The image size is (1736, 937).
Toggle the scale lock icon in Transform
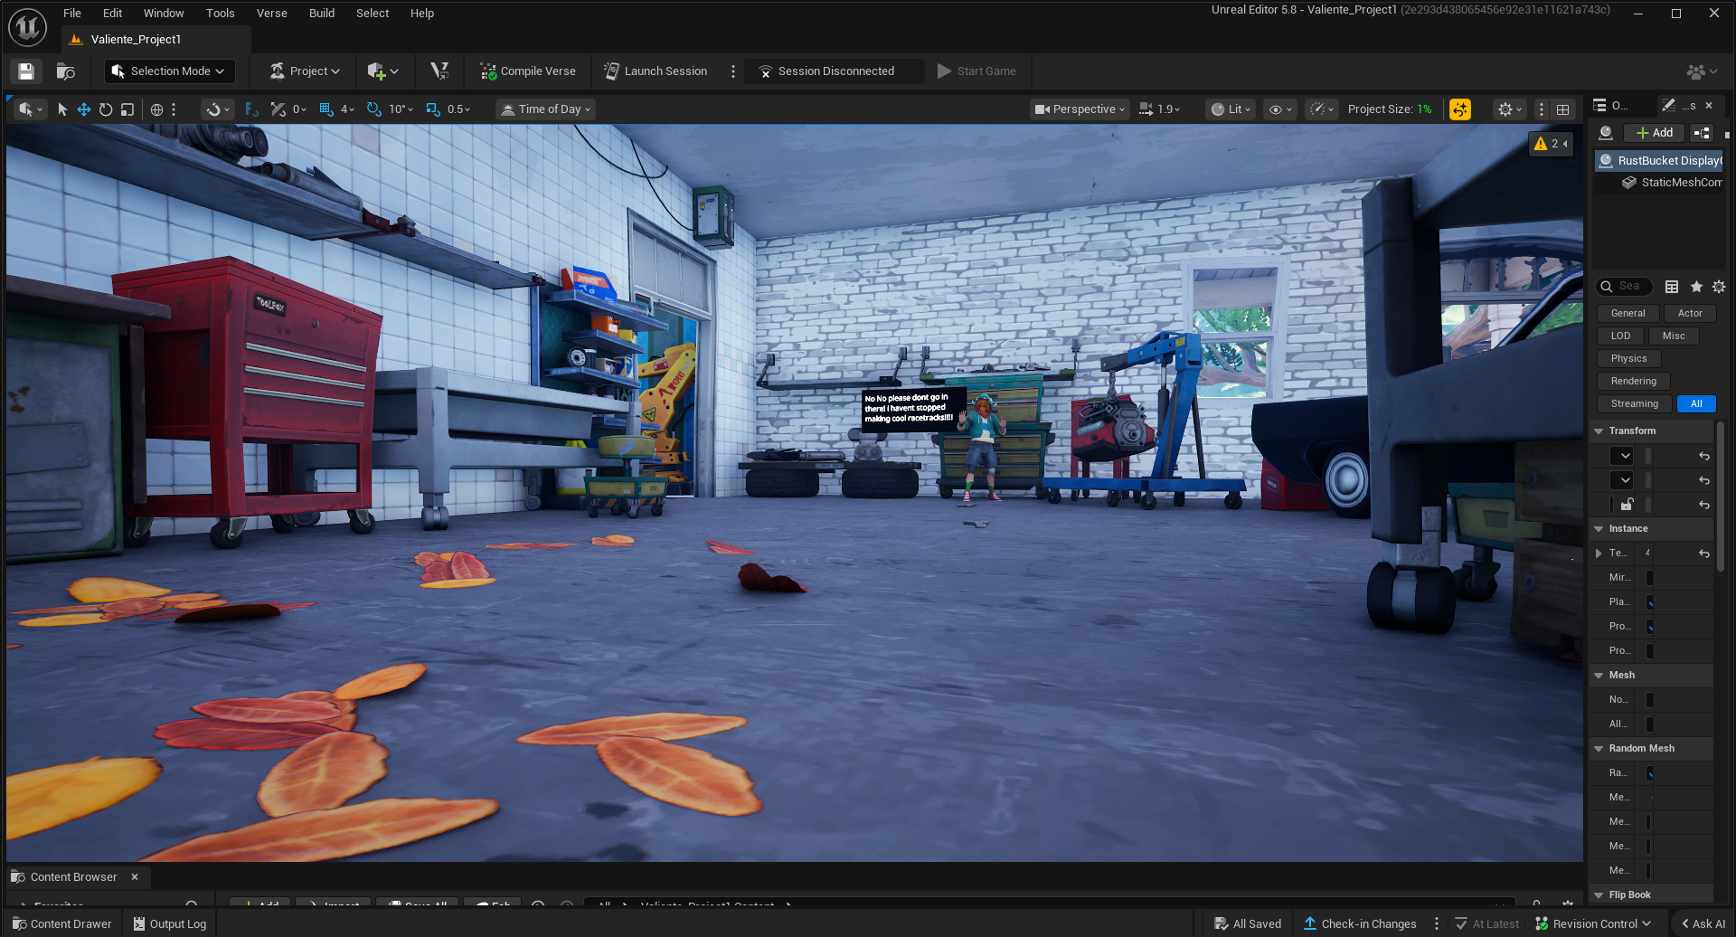click(x=1627, y=505)
